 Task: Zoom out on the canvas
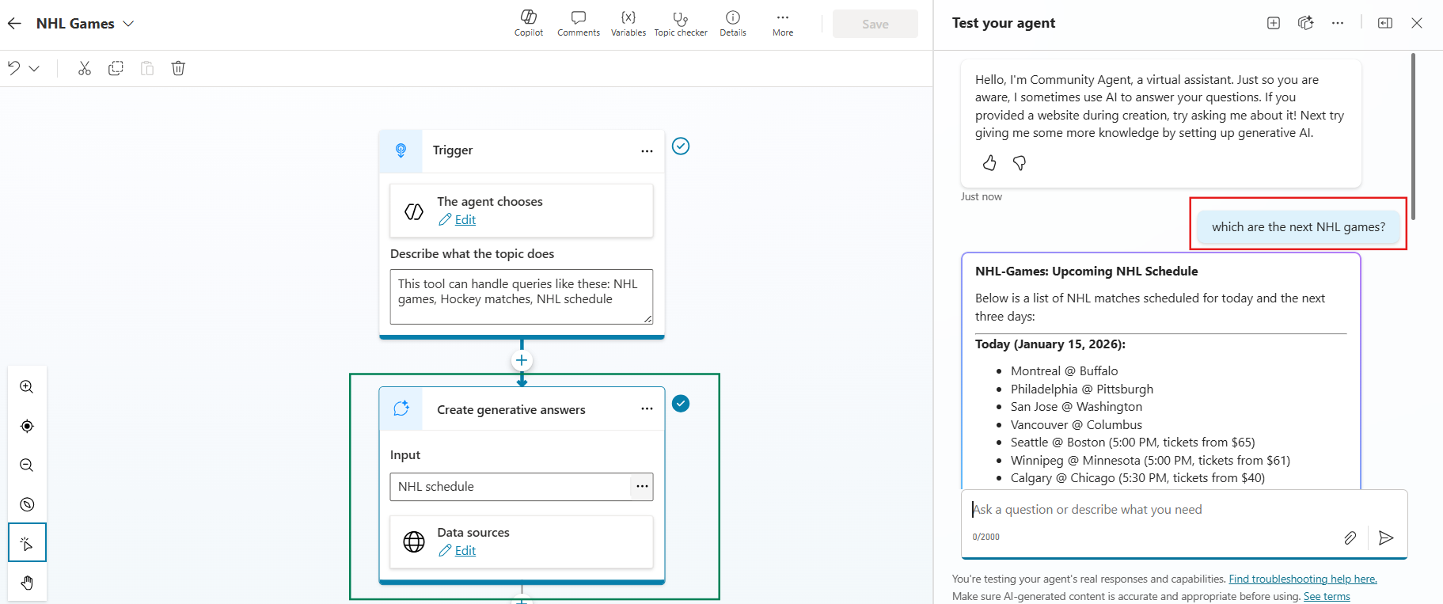tap(27, 465)
